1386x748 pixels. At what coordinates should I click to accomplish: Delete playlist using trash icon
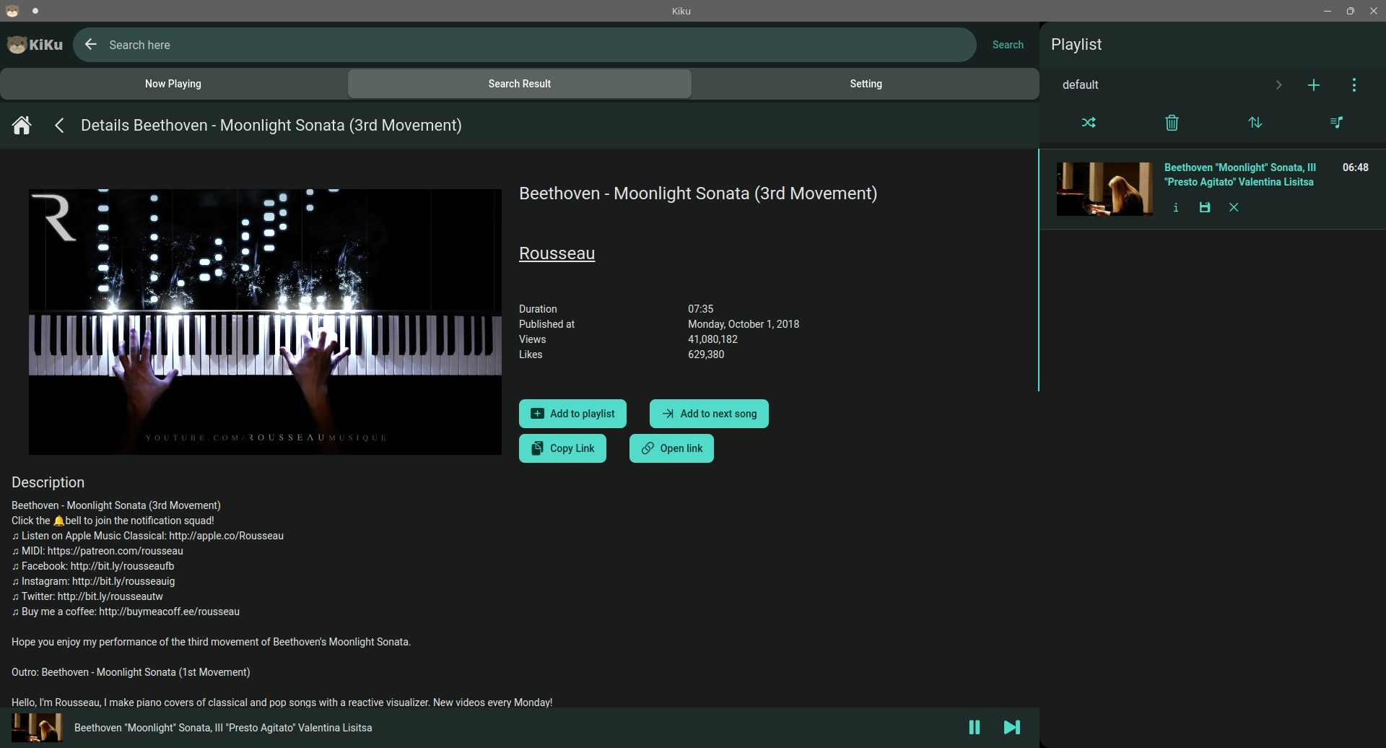tap(1172, 123)
